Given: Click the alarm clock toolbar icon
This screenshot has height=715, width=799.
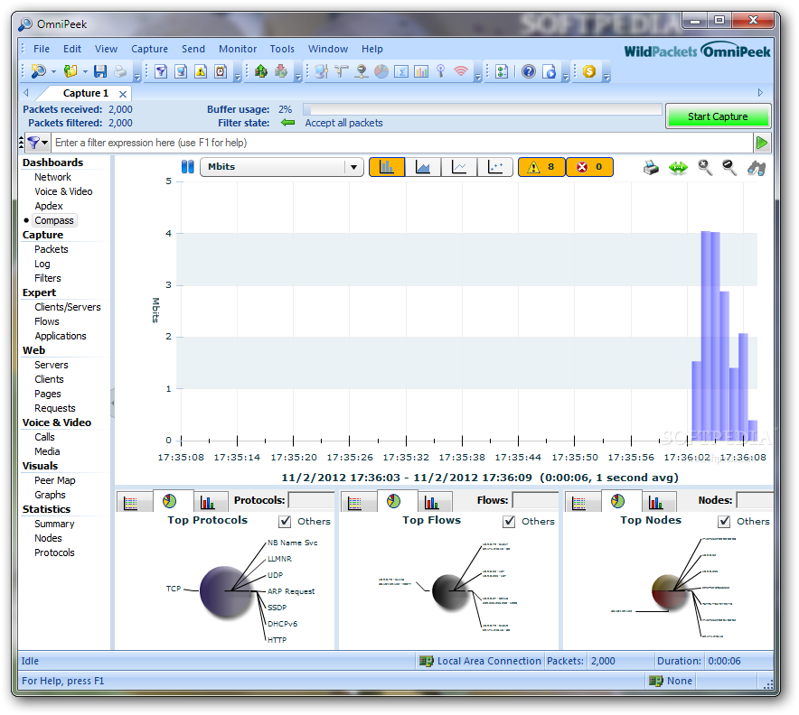Looking at the screenshot, I should pyautogui.click(x=221, y=71).
